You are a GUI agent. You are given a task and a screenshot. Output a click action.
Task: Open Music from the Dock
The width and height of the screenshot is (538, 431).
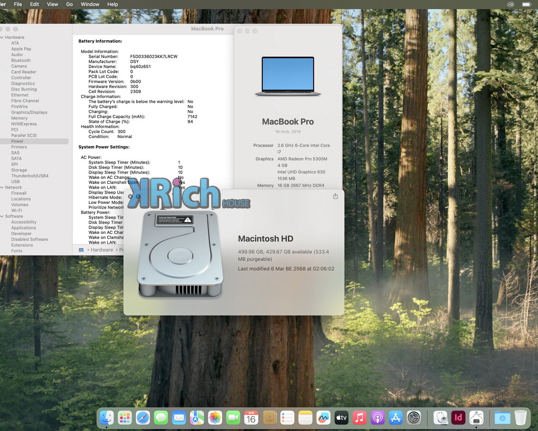360,418
